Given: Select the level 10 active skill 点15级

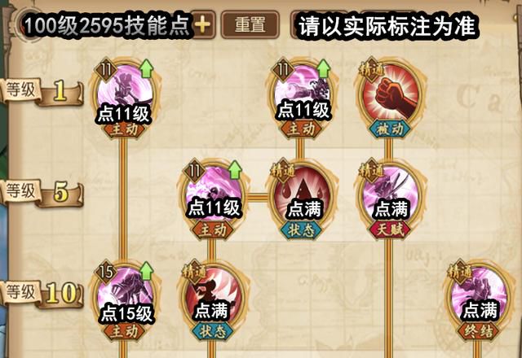Looking at the screenshot, I should click(125, 295).
